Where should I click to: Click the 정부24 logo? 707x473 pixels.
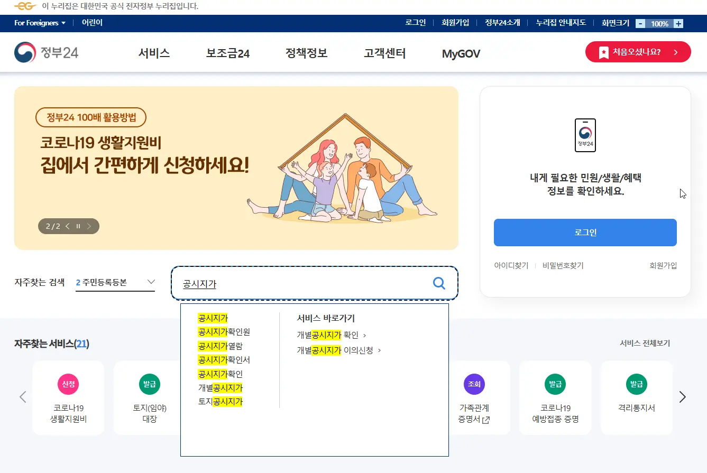[47, 52]
